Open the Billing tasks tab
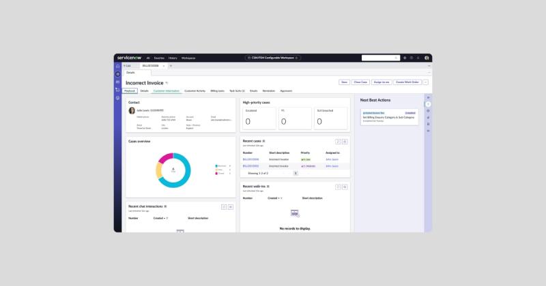 (x=218, y=91)
